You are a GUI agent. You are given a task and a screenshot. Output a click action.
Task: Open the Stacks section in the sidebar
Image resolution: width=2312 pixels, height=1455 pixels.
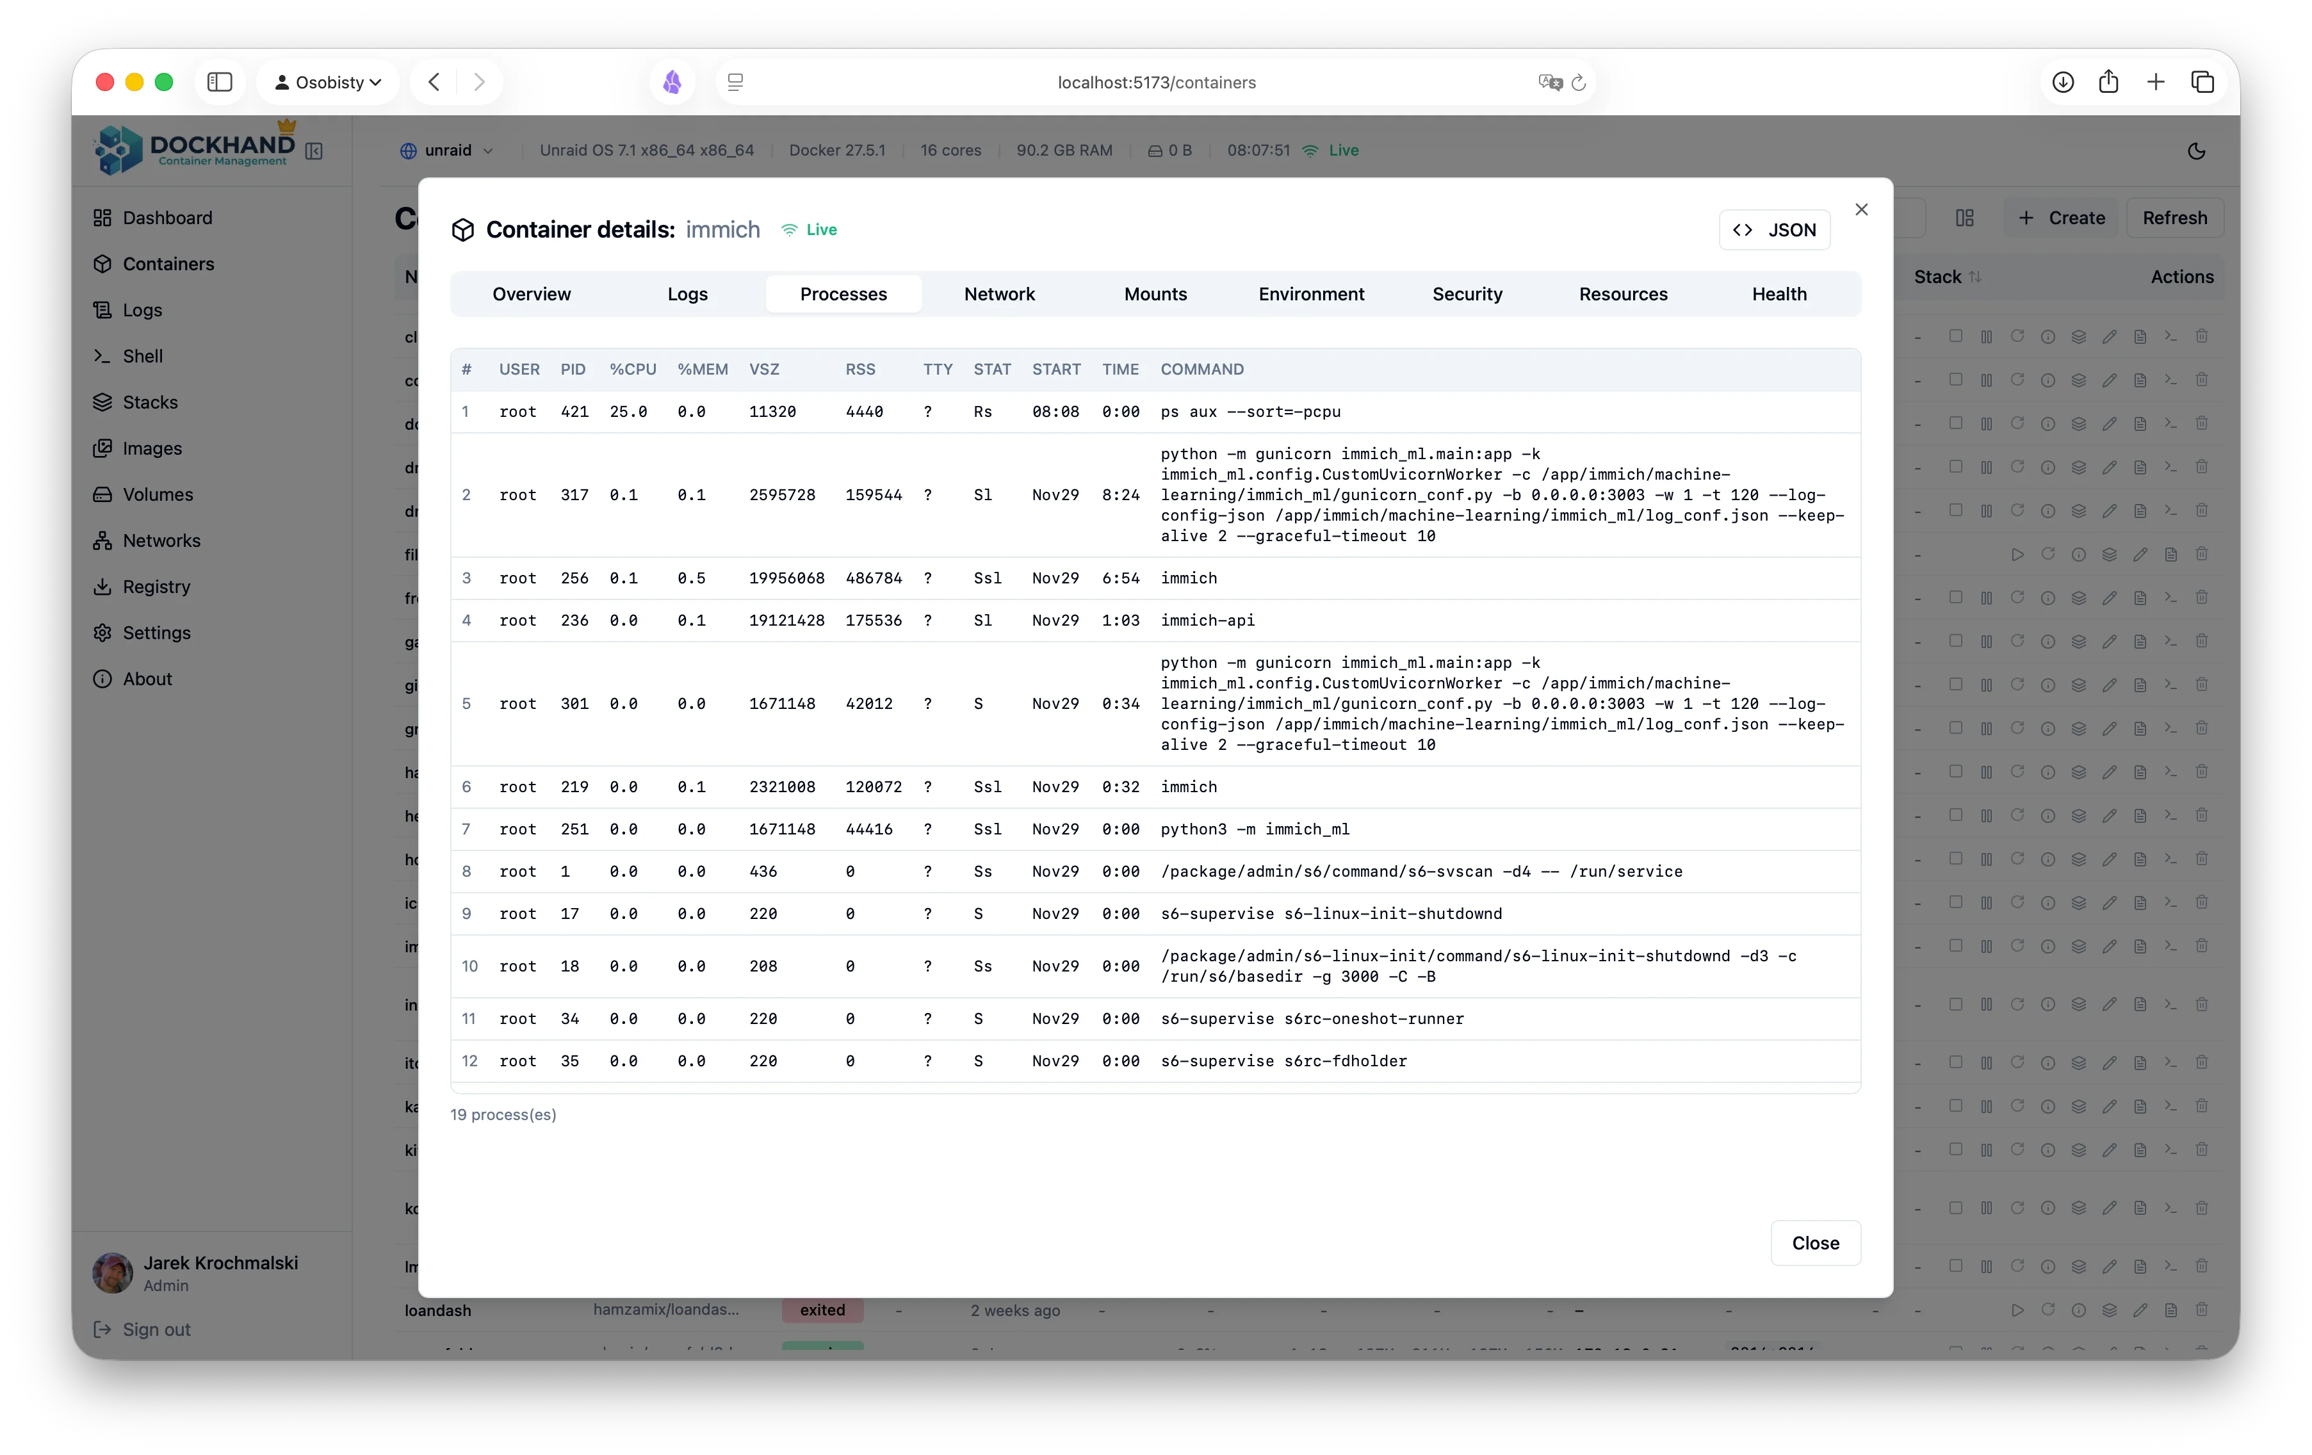coord(151,402)
